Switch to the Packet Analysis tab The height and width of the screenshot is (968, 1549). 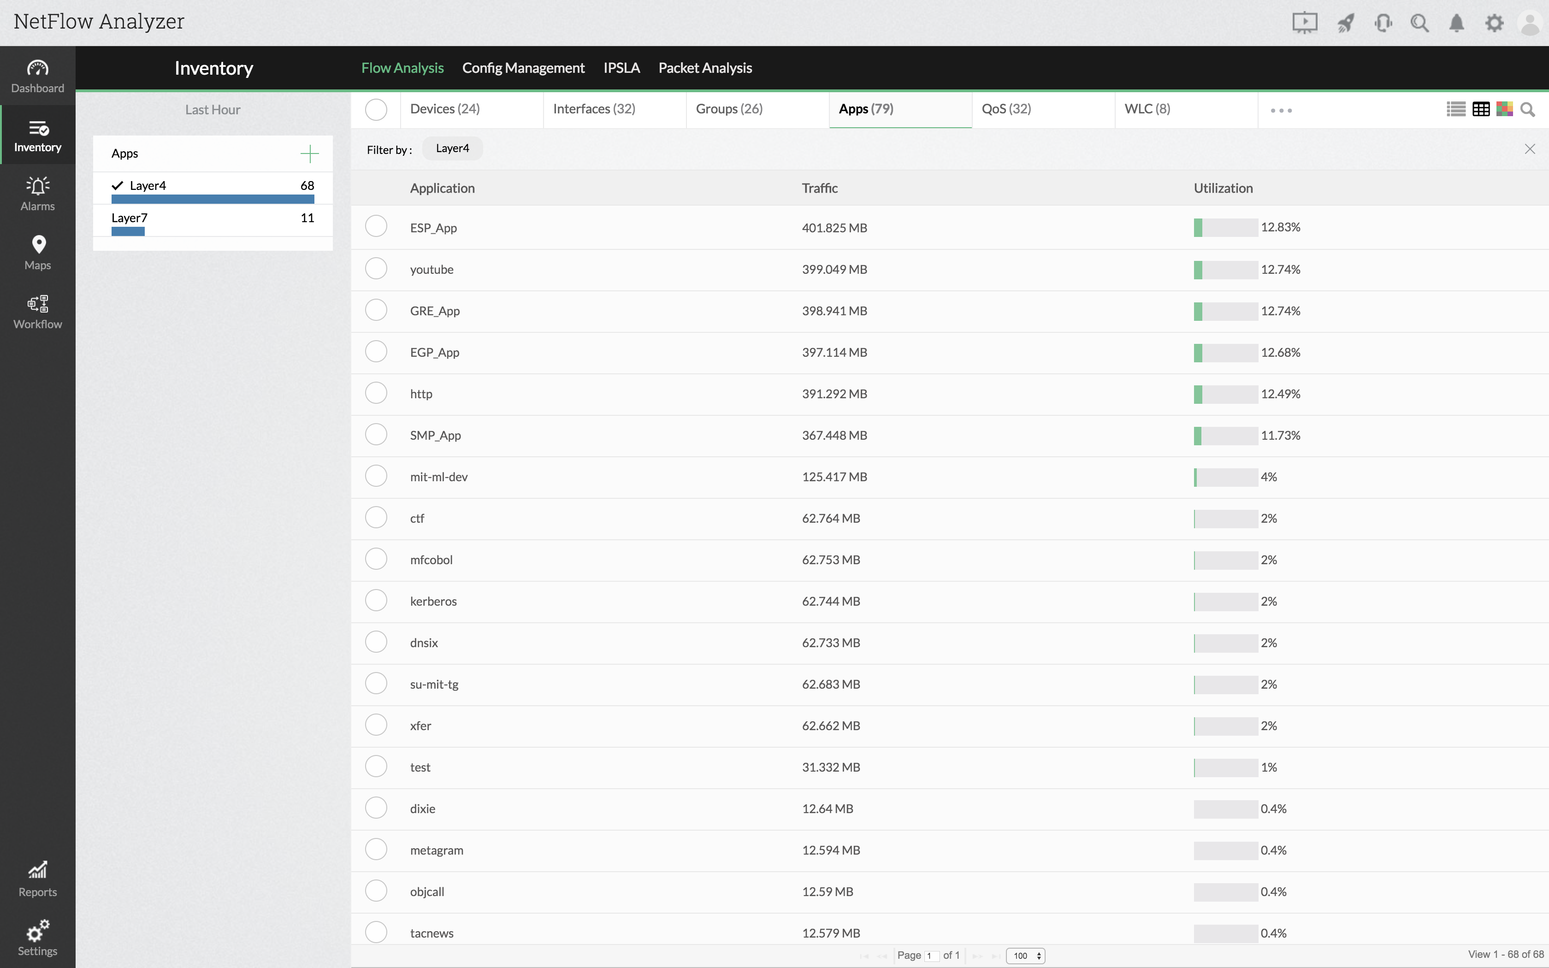pos(705,68)
